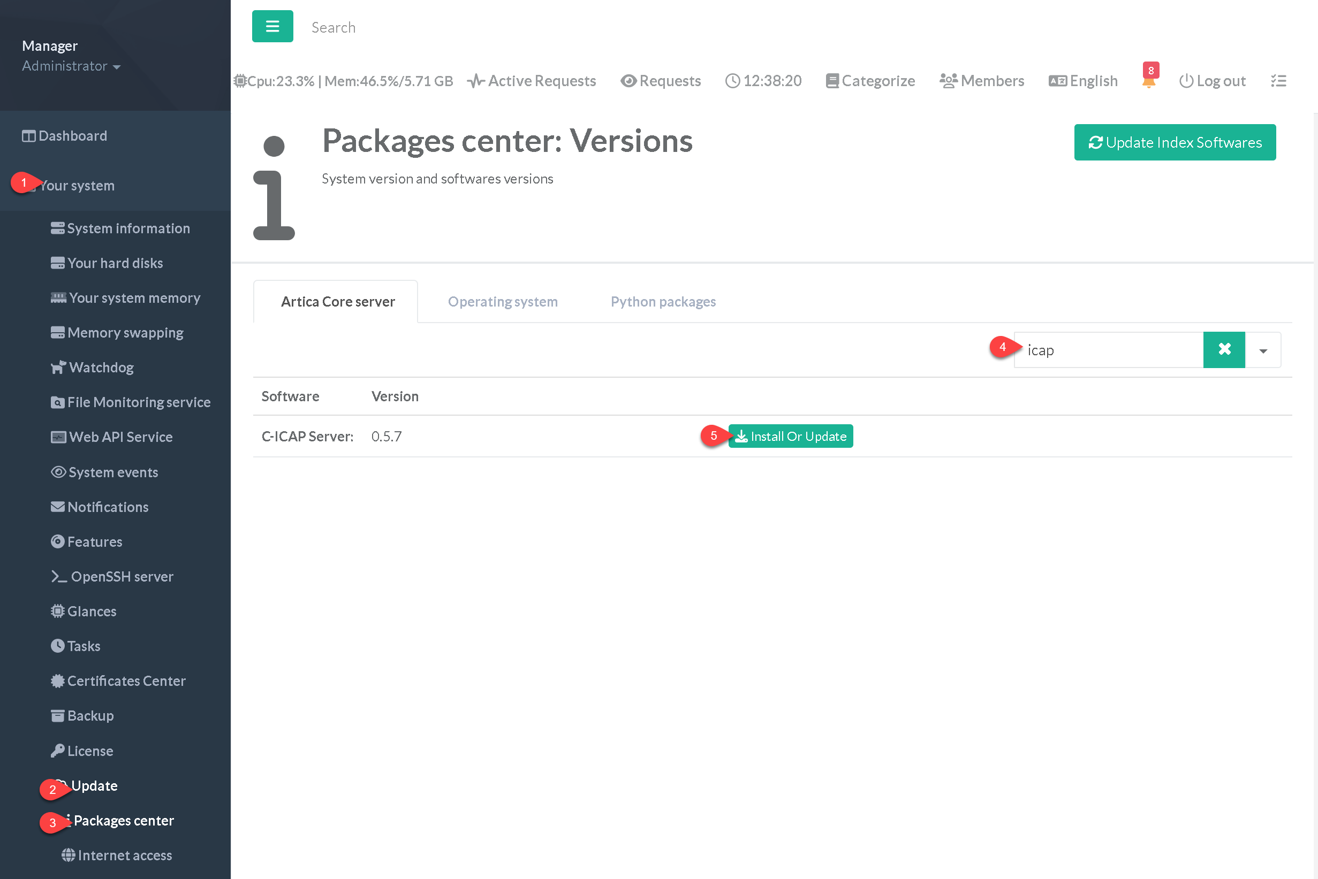Collapse the Your system menu section
The width and height of the screenshot is (1318, 879).
tap(77, 186)
